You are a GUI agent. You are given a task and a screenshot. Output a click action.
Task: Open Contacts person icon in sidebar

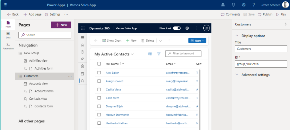click(x=83, y=81)
